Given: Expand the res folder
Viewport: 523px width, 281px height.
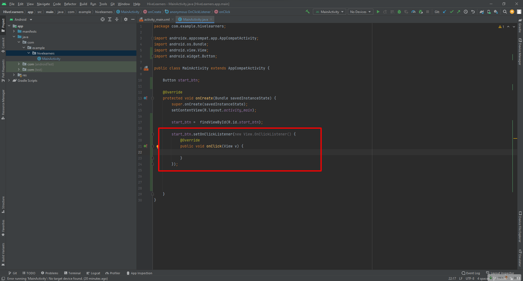Looking at the screenshot, I should tap(14, 75).
